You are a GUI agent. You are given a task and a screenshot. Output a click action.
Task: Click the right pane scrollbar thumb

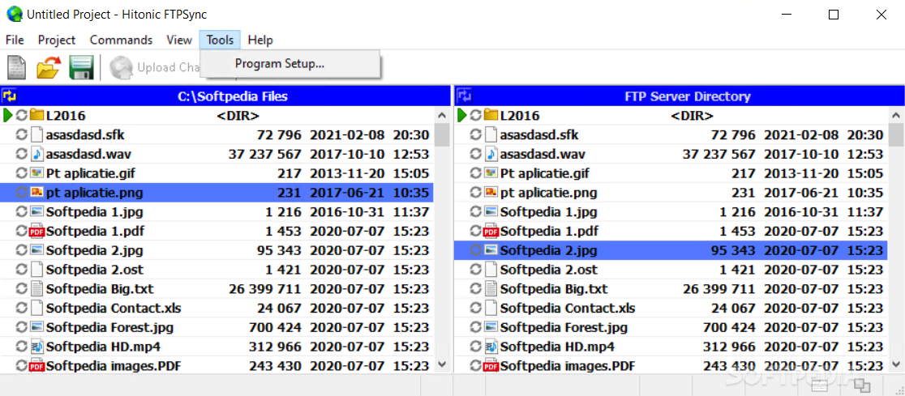[897, 135]
